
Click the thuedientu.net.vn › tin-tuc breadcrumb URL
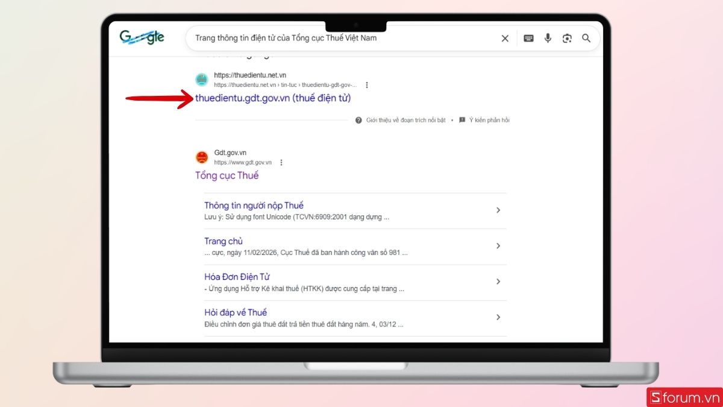[286, 85]
